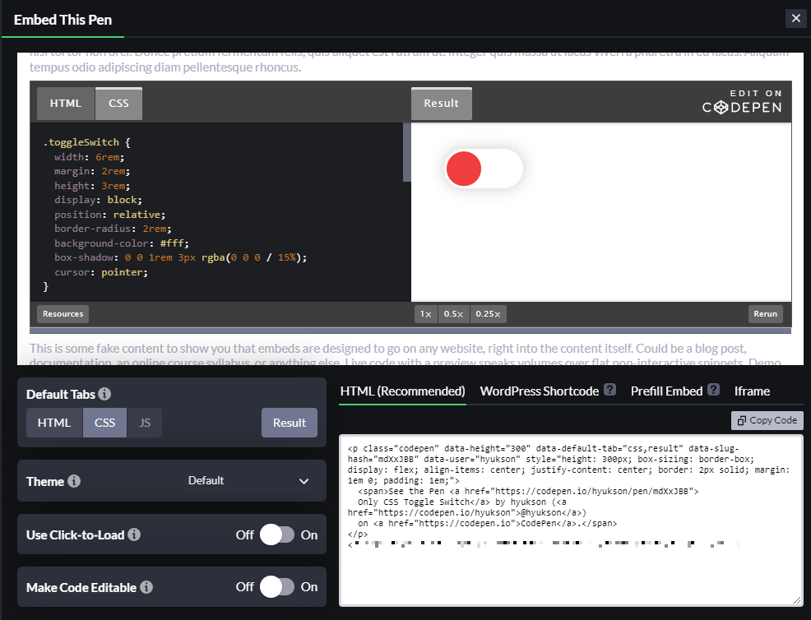Turn on Use Click-to-Load switch
The width and height of the screenshot is (811, 620).
tap(277, 534)
